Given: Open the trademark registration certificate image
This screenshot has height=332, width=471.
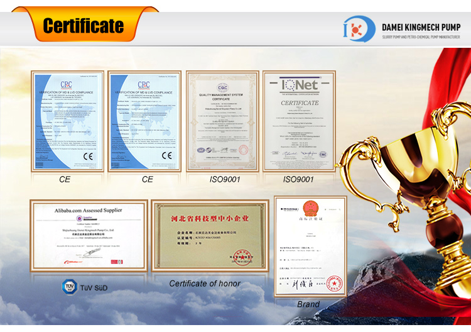Looking at the screenshot, I should pyautogui.click(x=310, y=246).
